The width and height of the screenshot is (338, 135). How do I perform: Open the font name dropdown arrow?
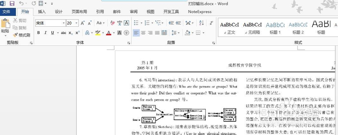[64, 23]
